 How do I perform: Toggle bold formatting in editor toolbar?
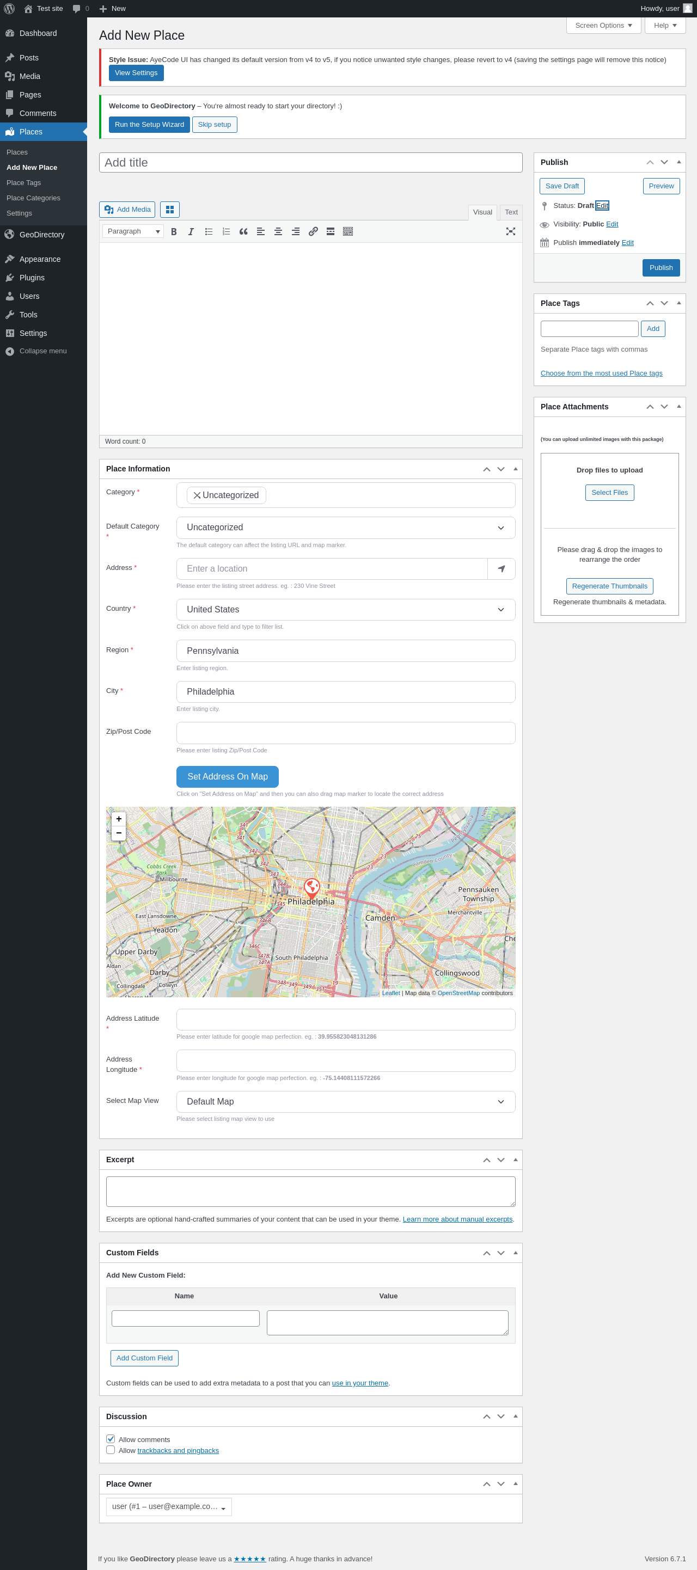174,231
